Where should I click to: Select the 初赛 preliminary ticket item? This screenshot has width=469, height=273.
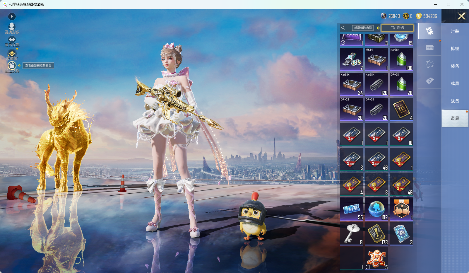pyautogui.click(x=352, y=209)
